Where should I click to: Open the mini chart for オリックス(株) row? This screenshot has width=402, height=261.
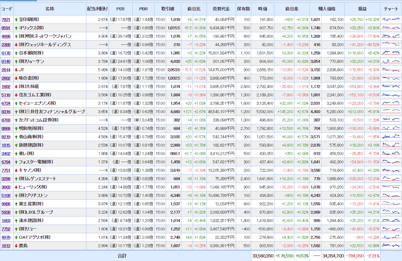click(391, 28)
